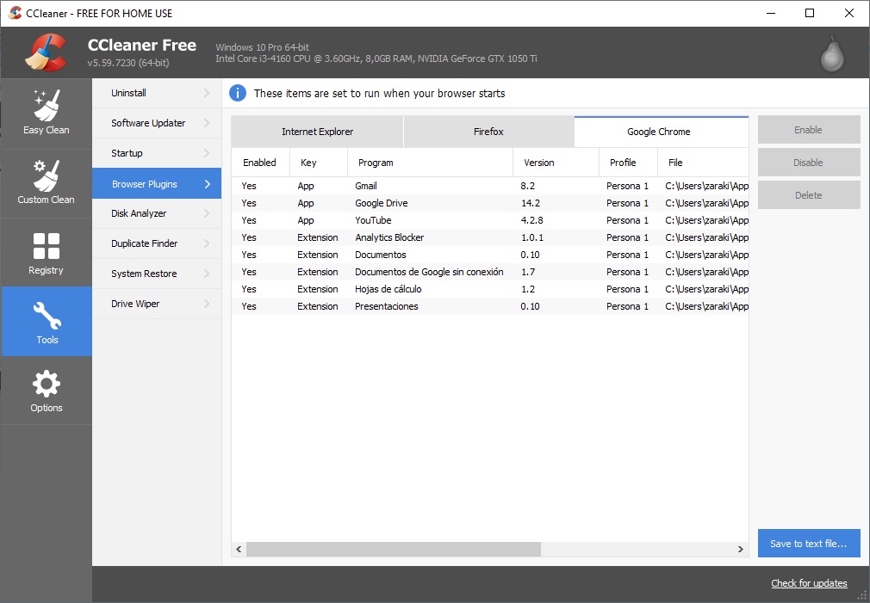Open the Check for updates link

pyautogui.click(x=809, y=583)
